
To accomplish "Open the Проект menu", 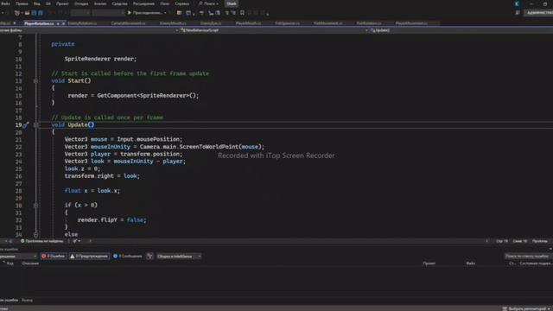I will (x=62, y=3).
